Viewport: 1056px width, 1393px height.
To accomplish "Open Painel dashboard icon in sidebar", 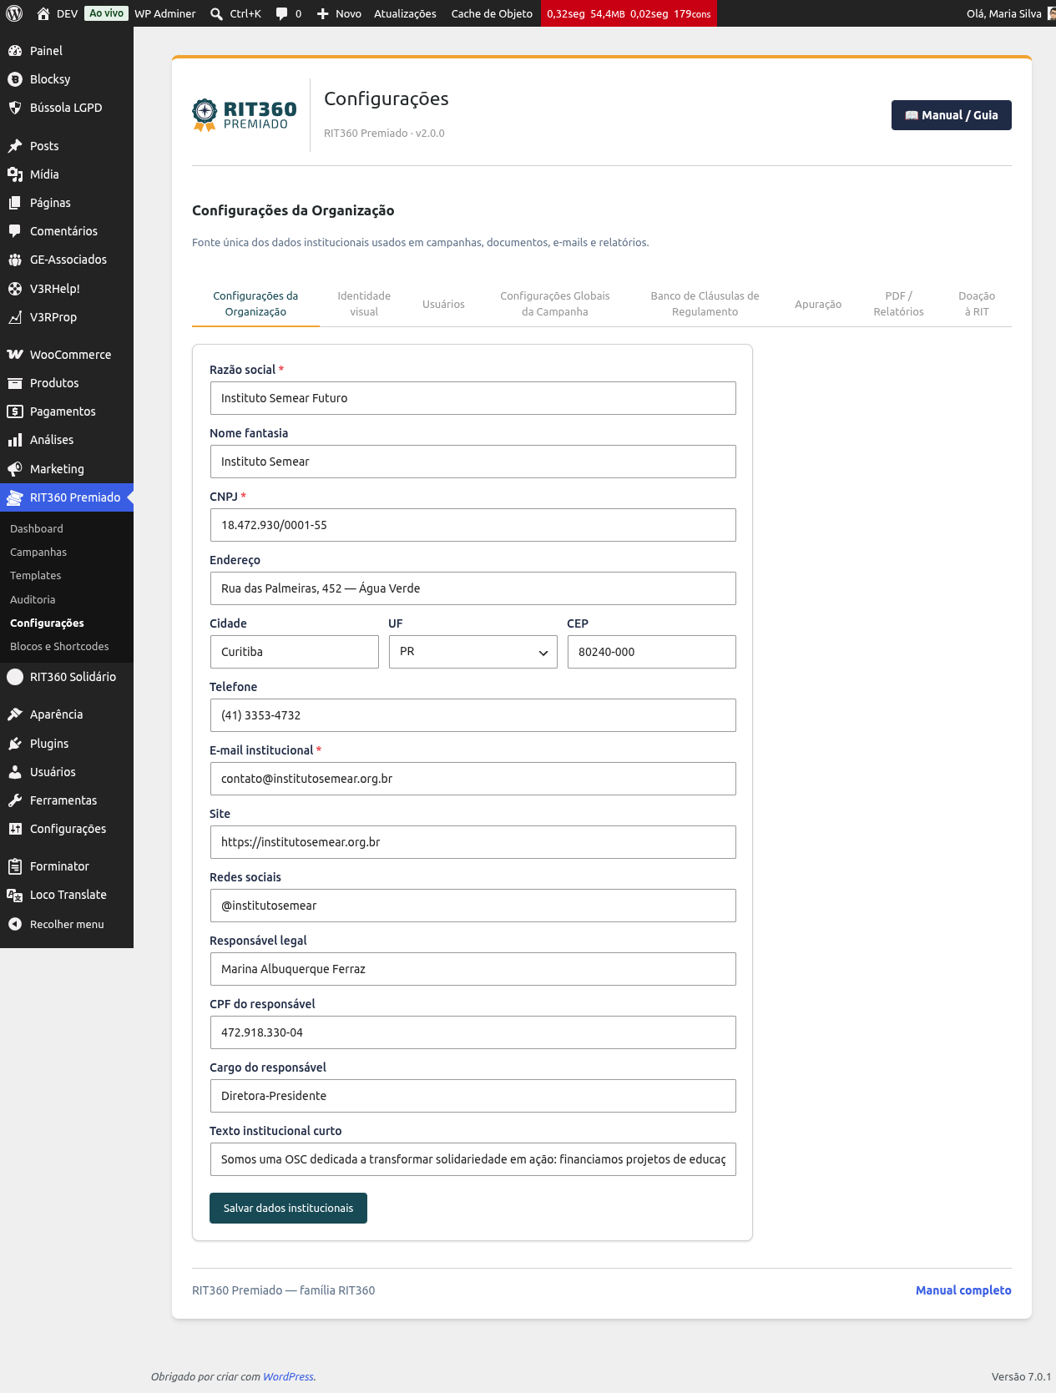I will [15, 51].
